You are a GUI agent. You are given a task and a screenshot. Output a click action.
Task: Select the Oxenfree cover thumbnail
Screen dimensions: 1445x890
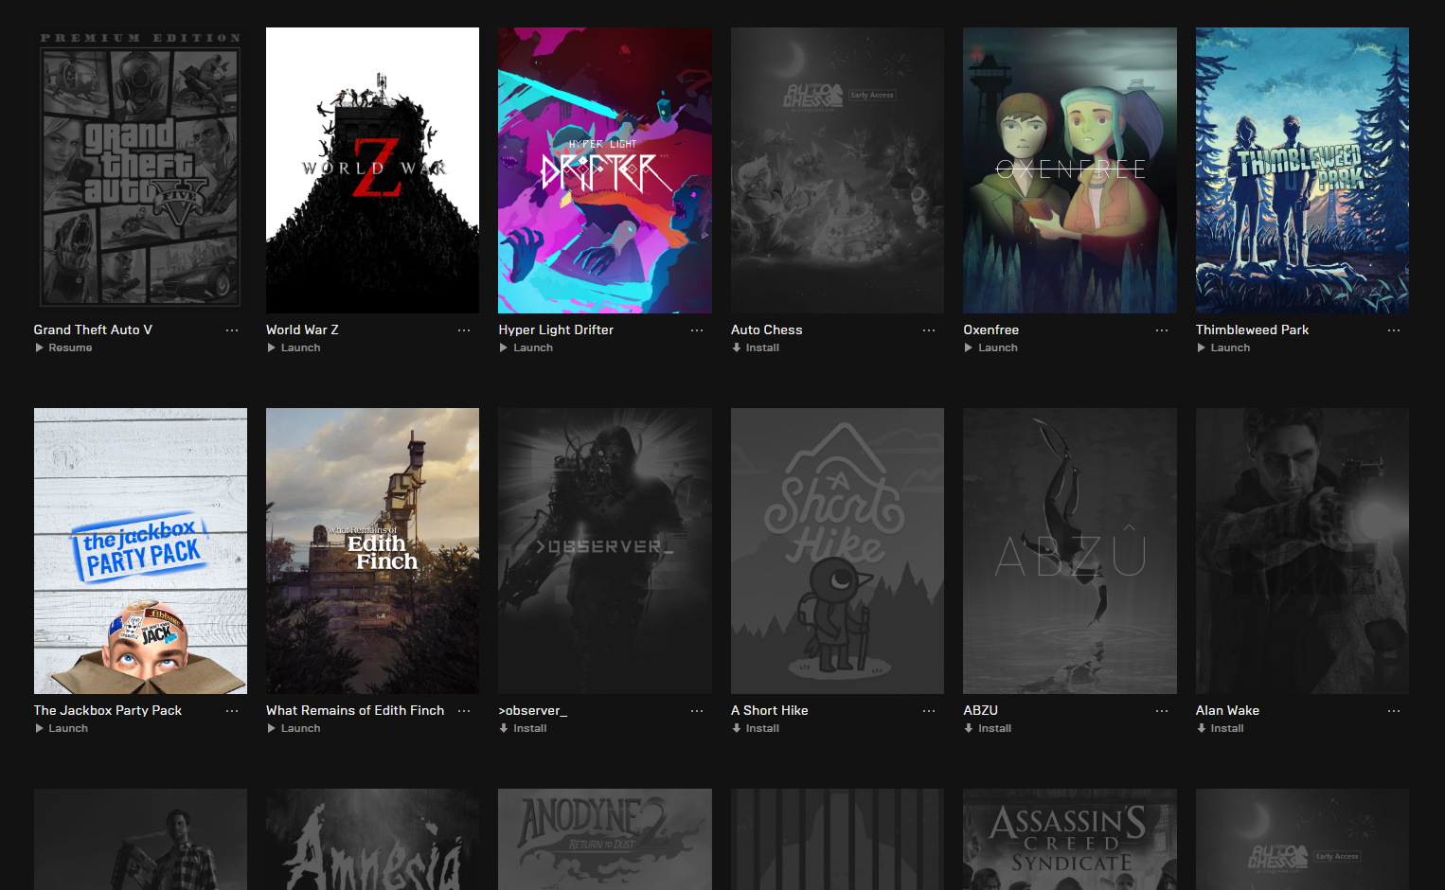[x=1070, y=170]
